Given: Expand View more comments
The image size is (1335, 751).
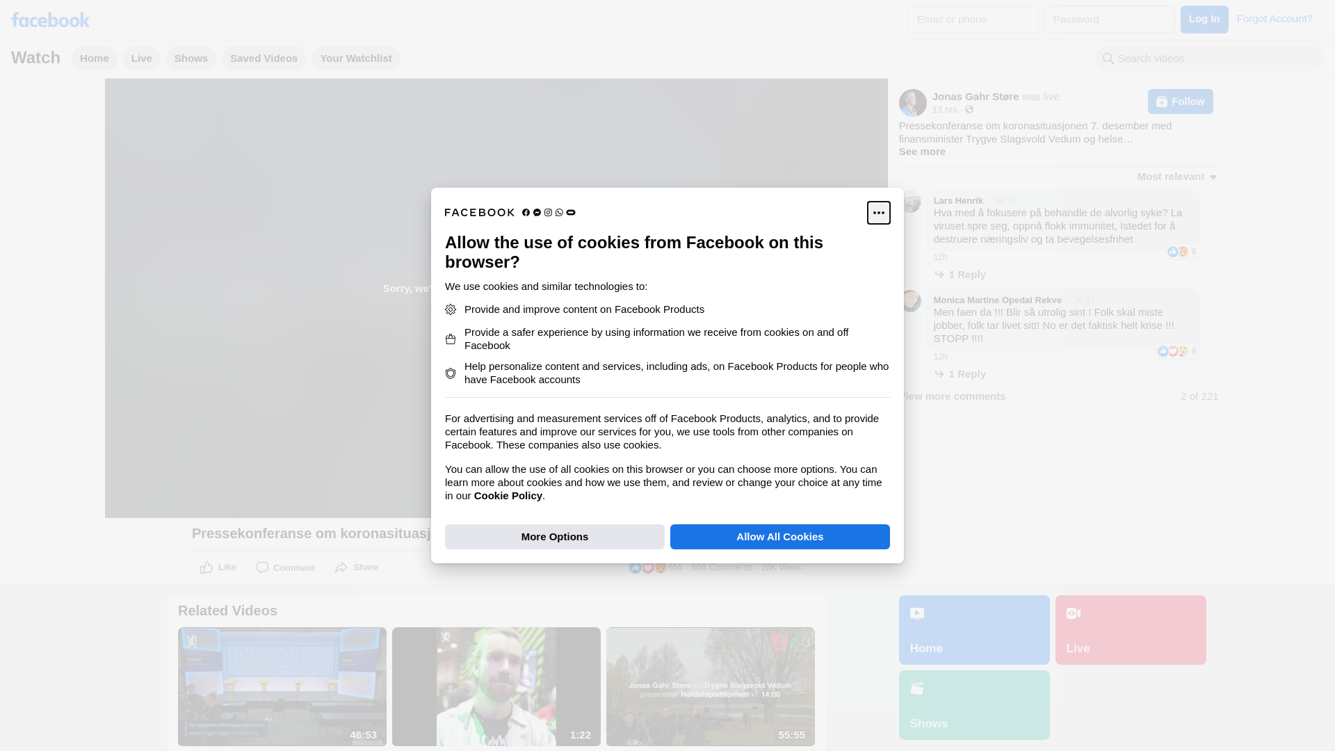Looking at the screenshot, I should point(952,396).
